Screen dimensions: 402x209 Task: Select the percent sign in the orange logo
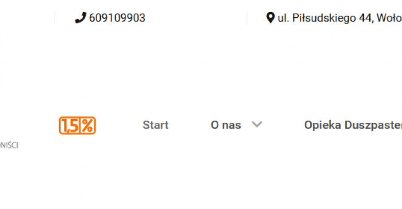tap(88, 125)
